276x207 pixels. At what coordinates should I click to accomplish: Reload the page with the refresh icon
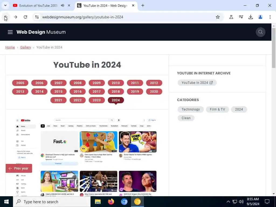coord(25,17)
